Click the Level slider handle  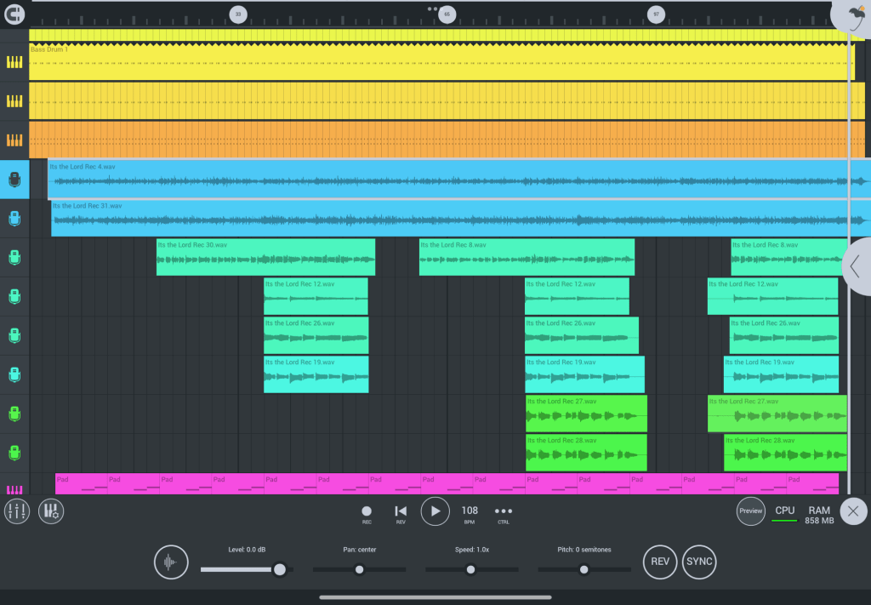coord(279,569)
